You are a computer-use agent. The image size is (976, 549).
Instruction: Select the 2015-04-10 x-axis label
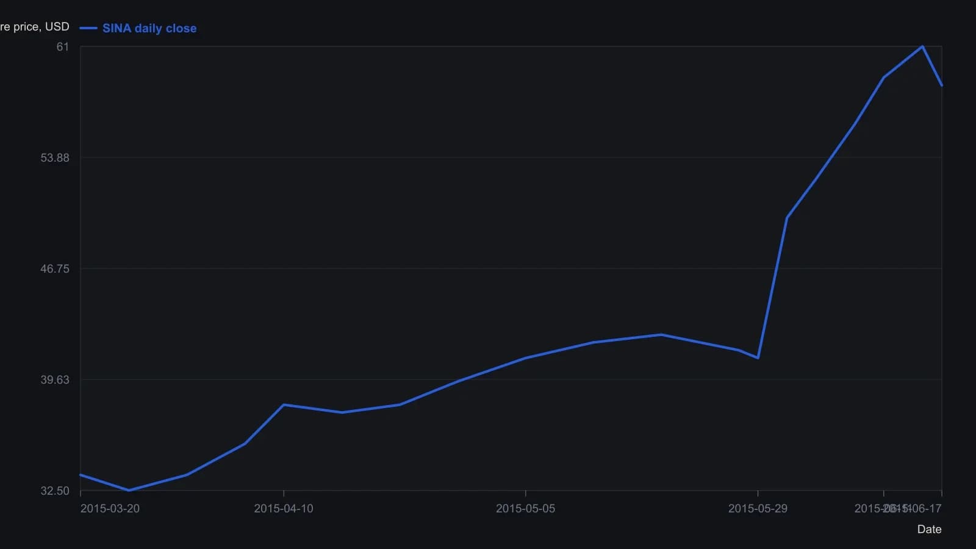pyautogui.click(x=284, y=509)
